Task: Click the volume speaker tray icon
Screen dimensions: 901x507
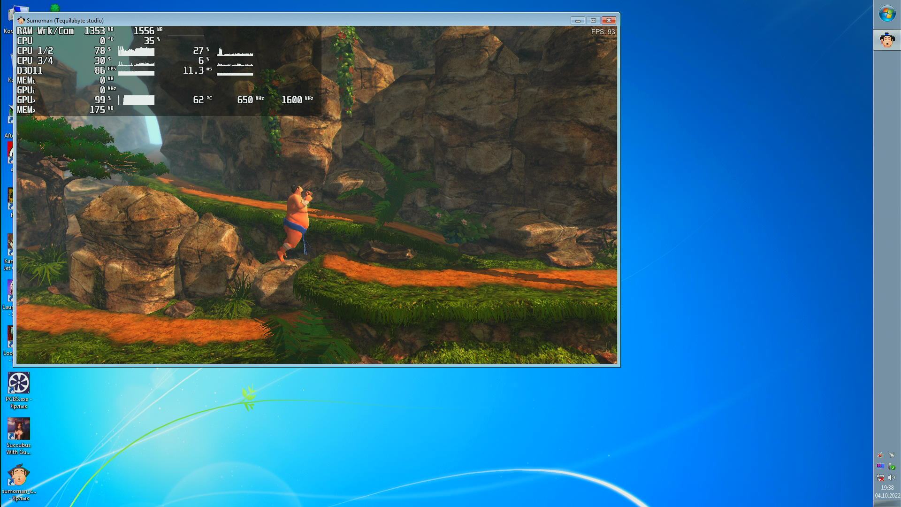Action: click(x=892, y=477)
